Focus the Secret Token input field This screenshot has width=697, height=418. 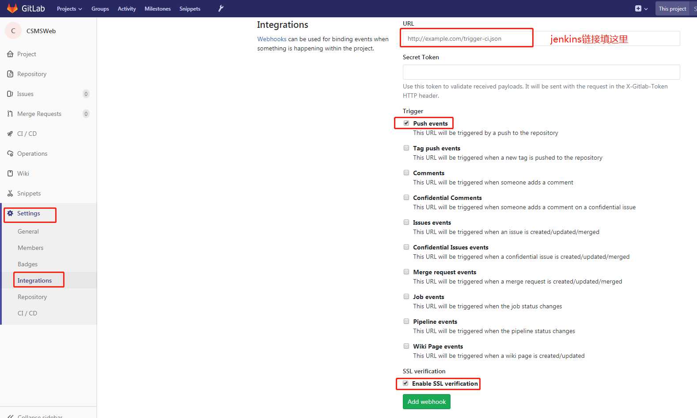[x=541, y=72]
